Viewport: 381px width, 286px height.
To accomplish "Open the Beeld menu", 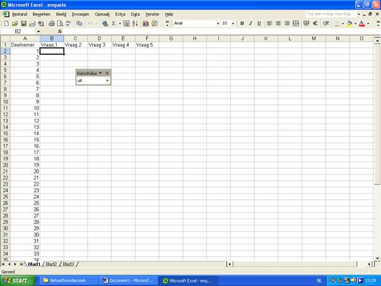I will click(x=61, y=15).
